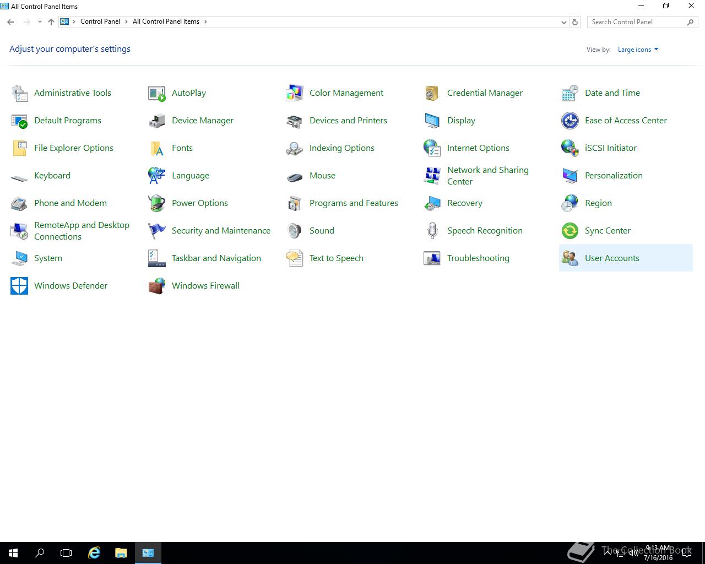
Task: Open the Troubleshooting icon
Action: point(432,258)
